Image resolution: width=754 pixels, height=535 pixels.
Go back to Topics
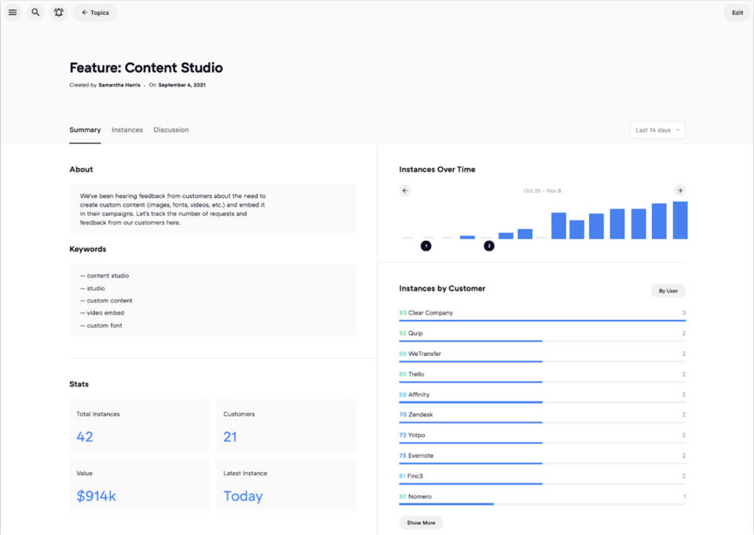[95, 13]
